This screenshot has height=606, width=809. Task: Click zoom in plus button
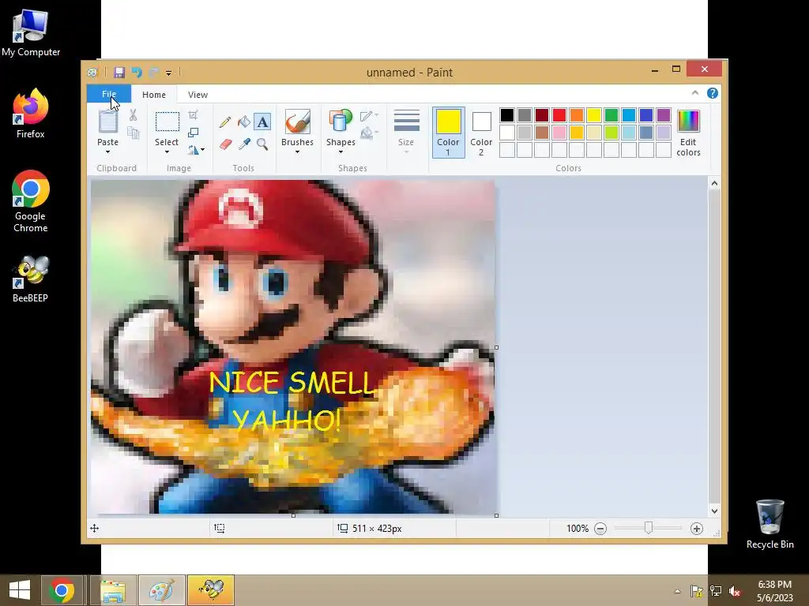pos(697,529)
